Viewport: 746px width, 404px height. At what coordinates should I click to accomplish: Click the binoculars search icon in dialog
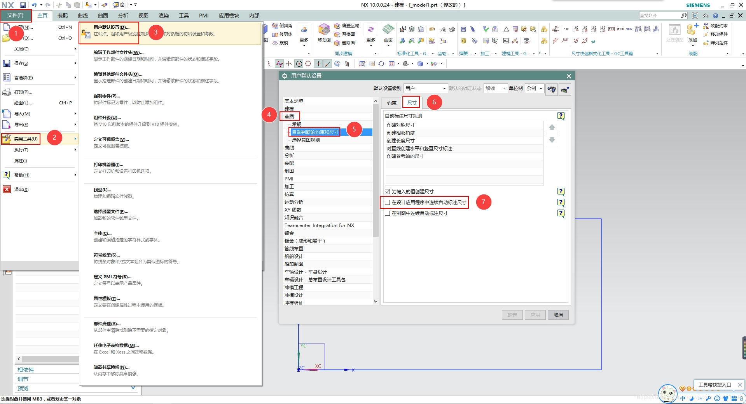coord(552,89)
